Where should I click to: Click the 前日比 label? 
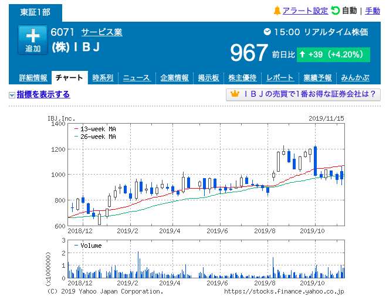point(283,54)
